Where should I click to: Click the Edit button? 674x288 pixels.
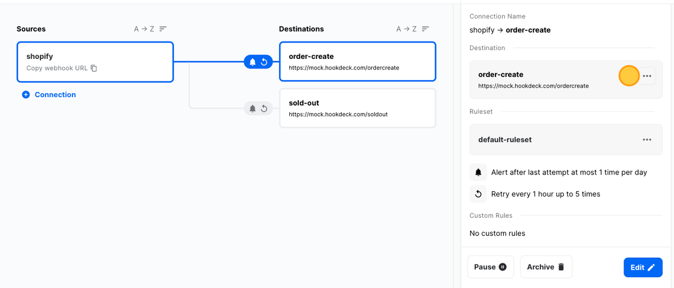pos(643,267)
